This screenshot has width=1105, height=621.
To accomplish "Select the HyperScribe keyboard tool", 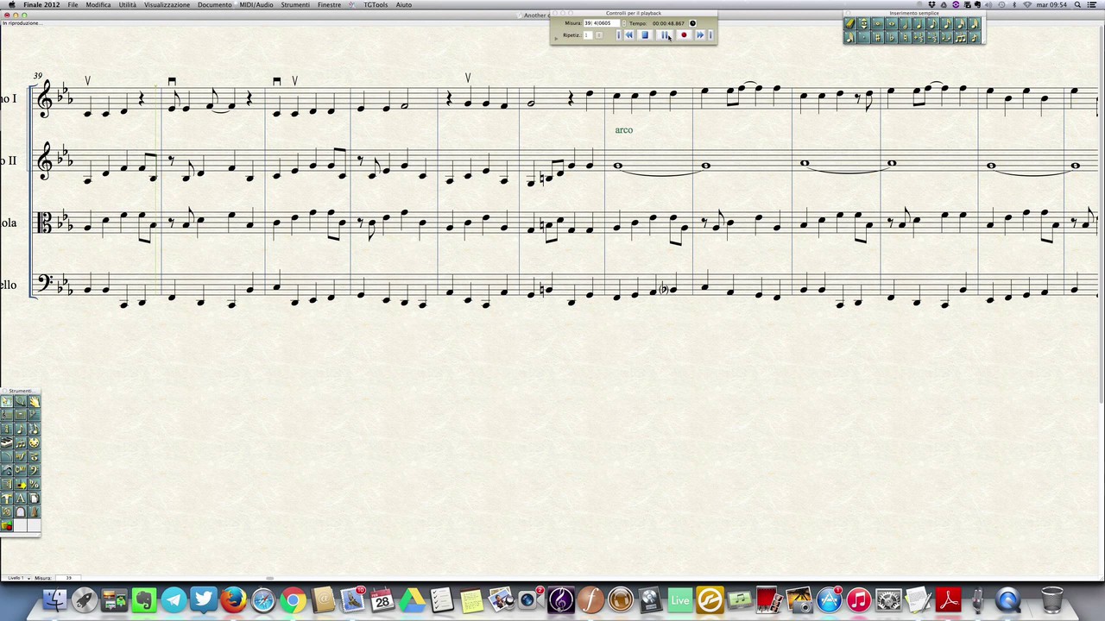I will (x=7, y=442).
